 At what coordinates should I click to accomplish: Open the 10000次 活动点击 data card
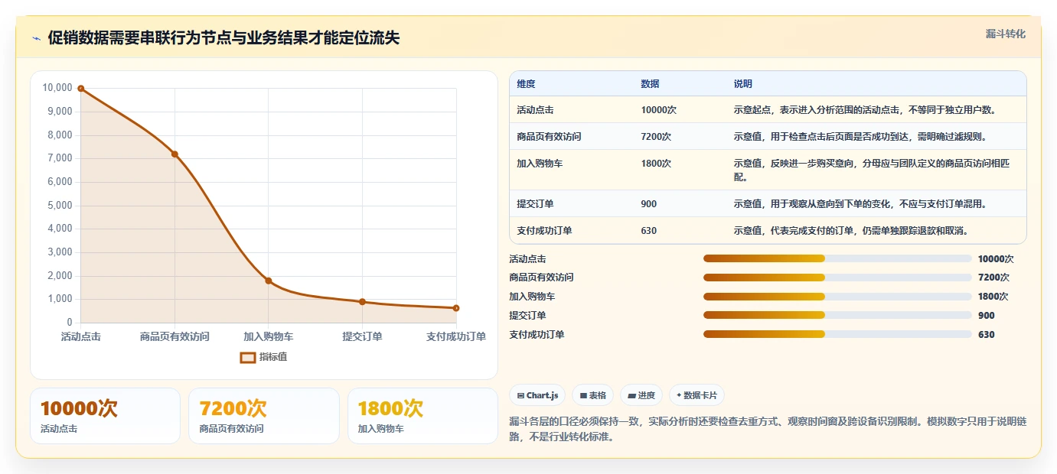pos(106,416)
